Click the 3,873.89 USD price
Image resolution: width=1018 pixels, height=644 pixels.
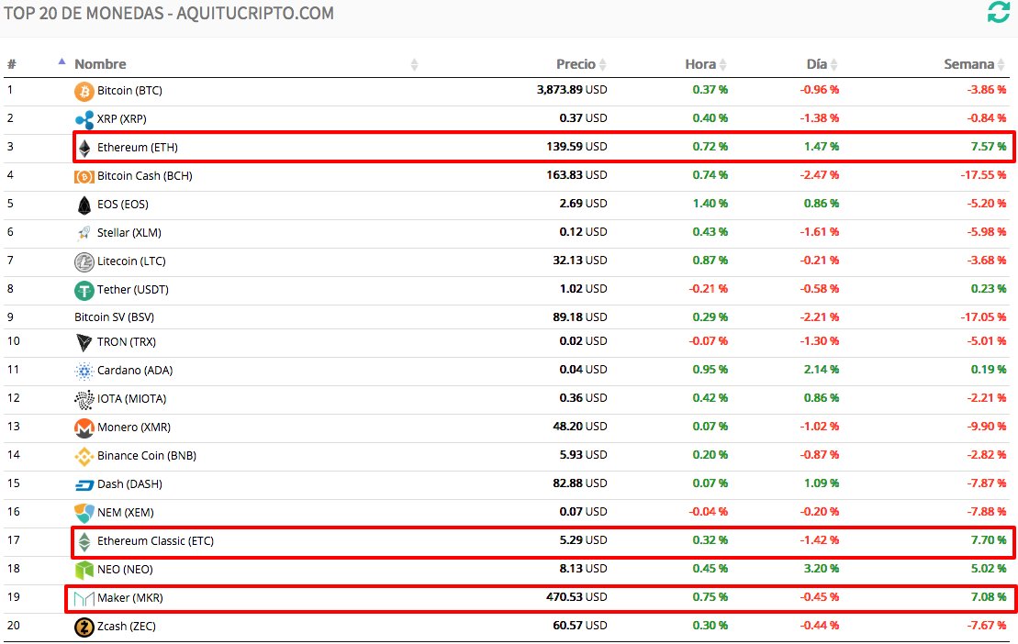pos(571,90)
